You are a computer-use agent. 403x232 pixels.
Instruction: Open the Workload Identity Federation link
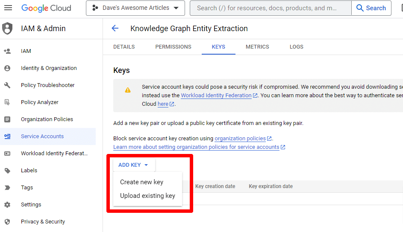point(216,96)
